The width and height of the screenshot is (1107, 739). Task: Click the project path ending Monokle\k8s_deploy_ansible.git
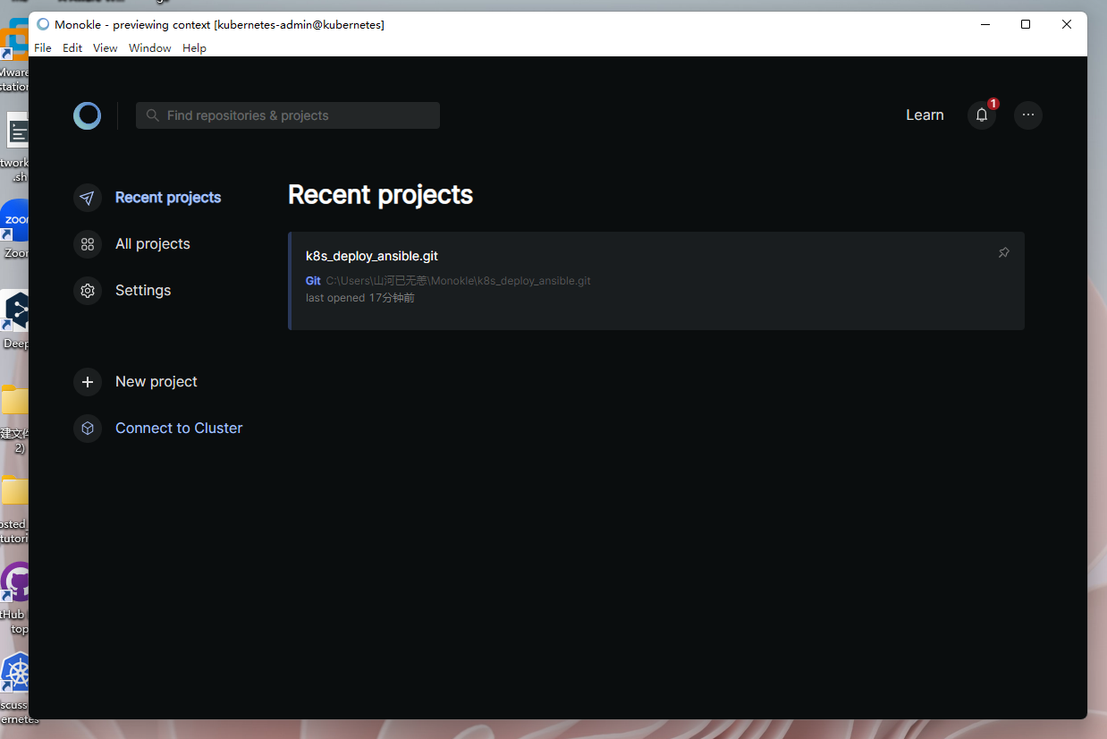coord(459,281)
